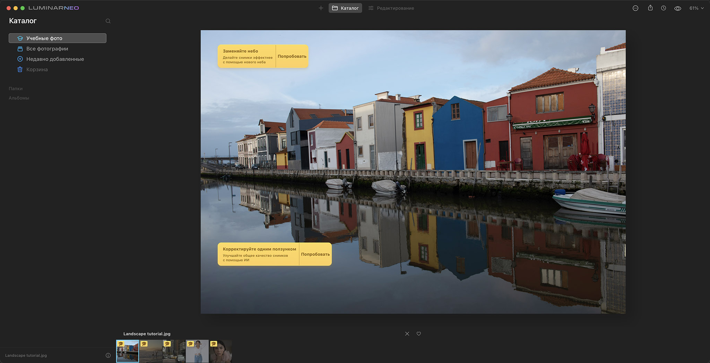Click the plus icon to add photos
710x363 pixels.
pos(321,8)
